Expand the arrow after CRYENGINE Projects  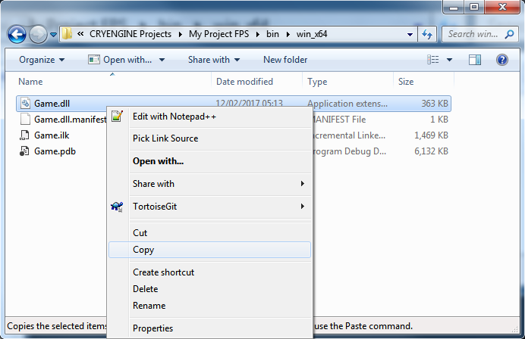(x=181, y=34)
